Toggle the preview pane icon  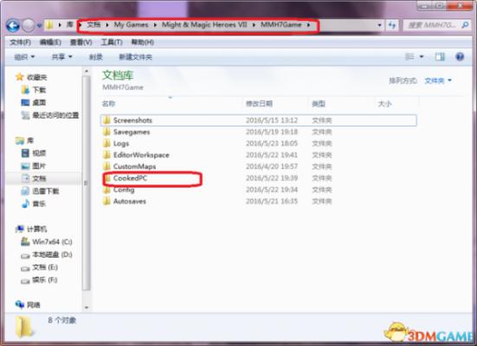[x=440, y=56]
